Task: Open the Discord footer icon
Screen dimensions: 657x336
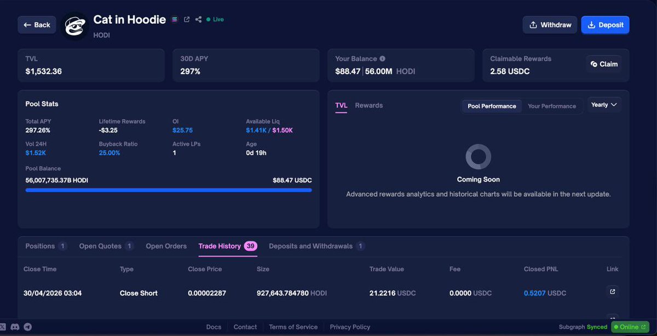Action: (15, 327)
